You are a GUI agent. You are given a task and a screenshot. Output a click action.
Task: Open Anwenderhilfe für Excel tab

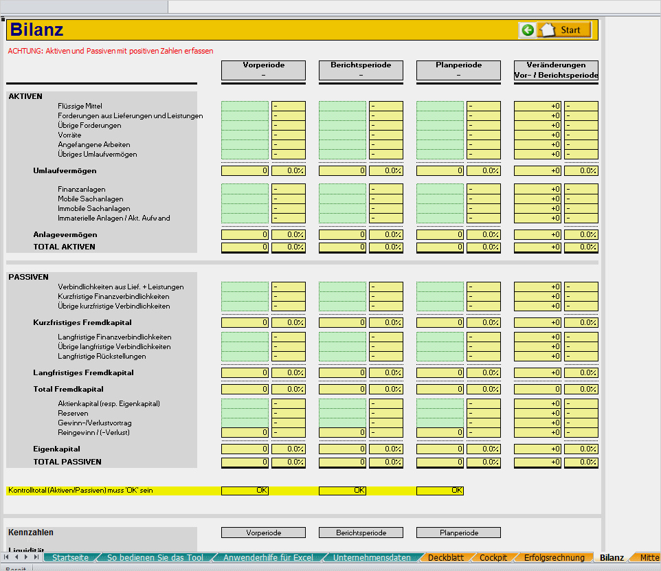click(268, 557)
